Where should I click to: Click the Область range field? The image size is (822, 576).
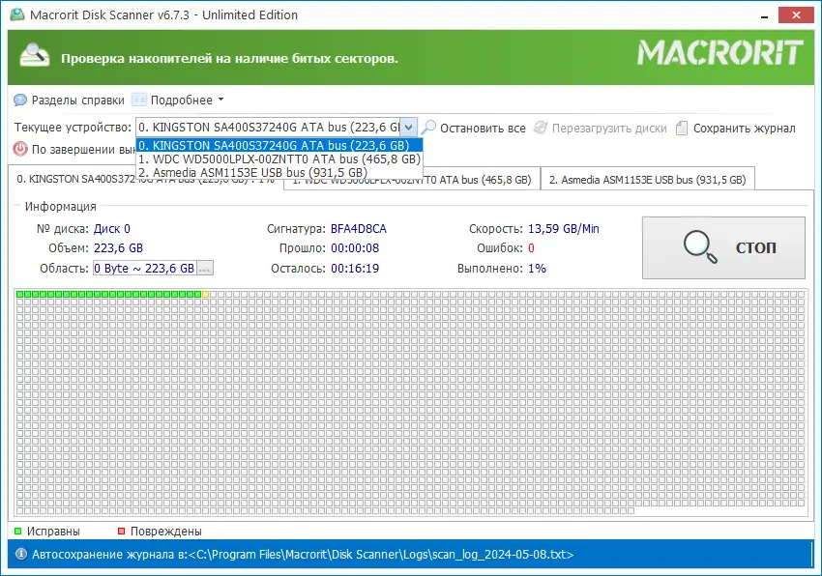point(145,269)
